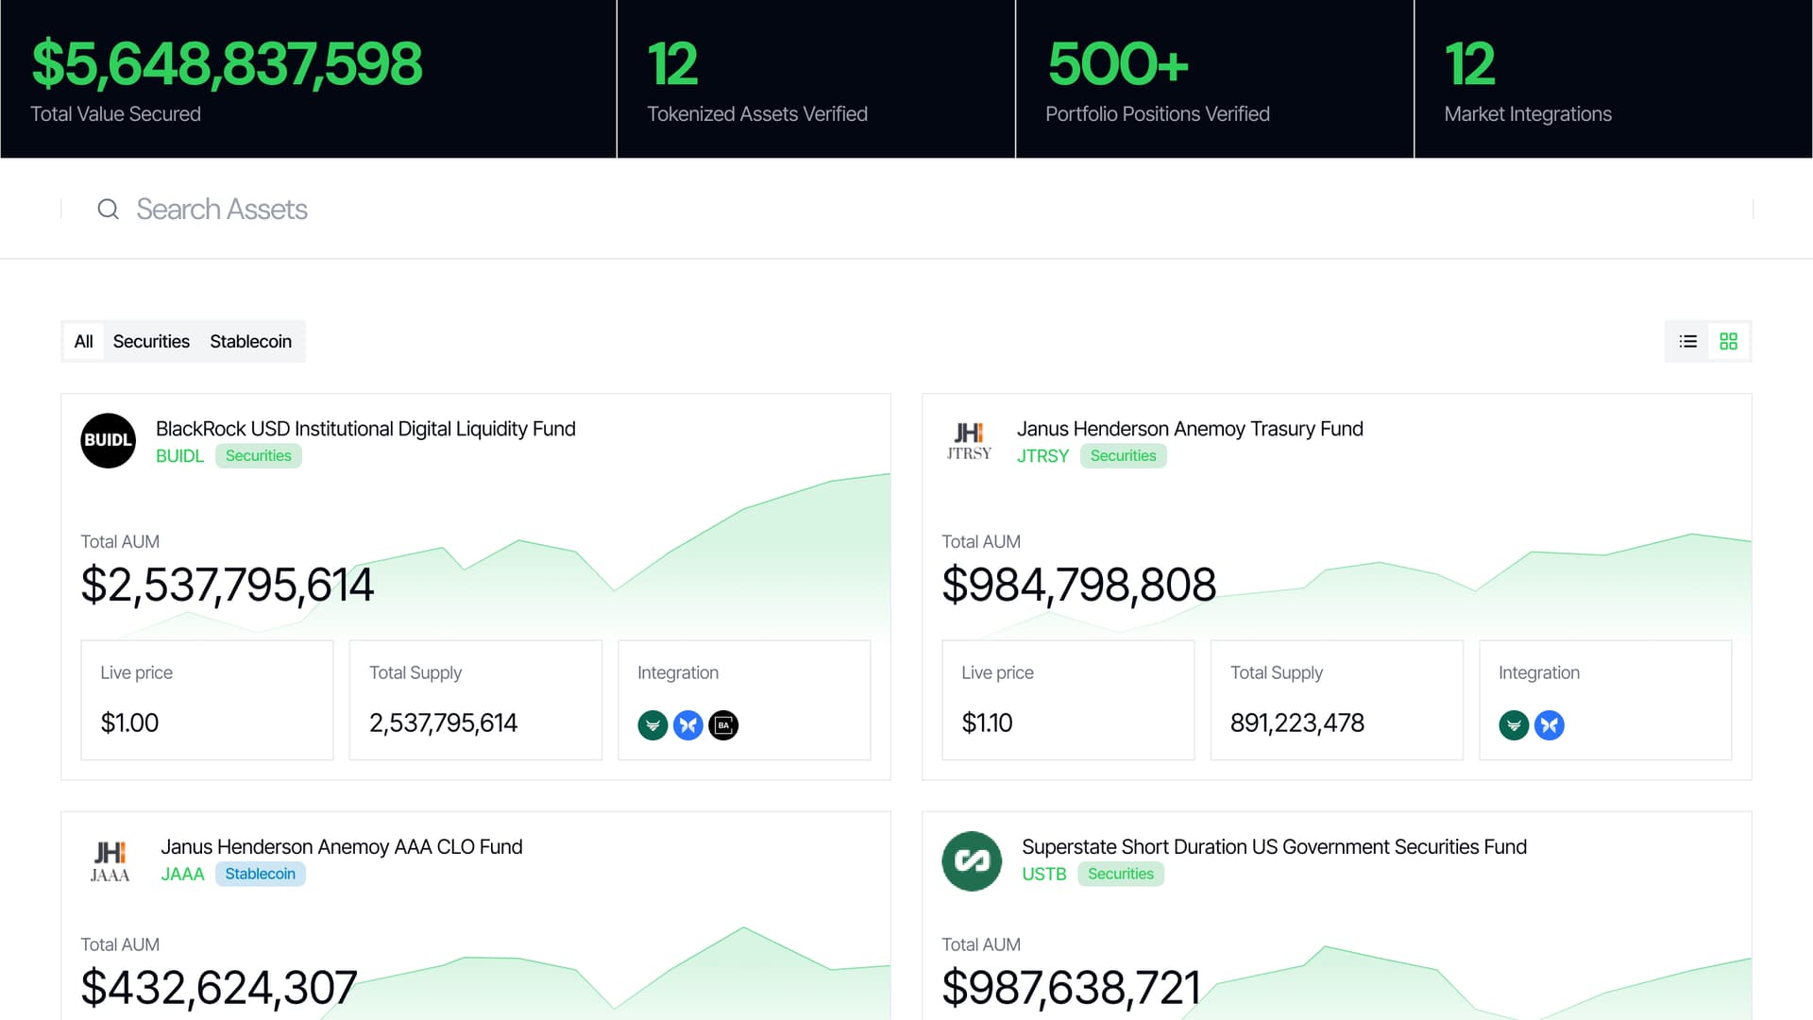Select the All filter tab
The height and width of the screenshot is (1020, 1813).
(x=83, y=341)
